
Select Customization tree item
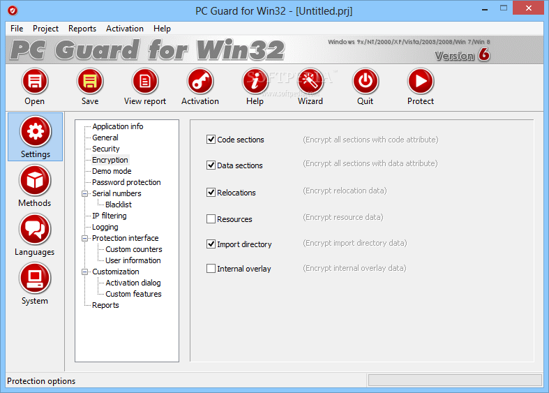point(116,272)
